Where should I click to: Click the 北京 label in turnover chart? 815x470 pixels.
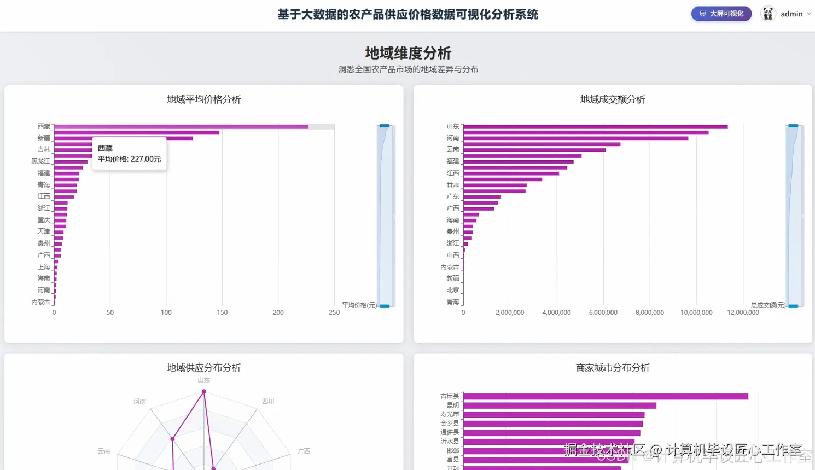click(x=453, y=290)
